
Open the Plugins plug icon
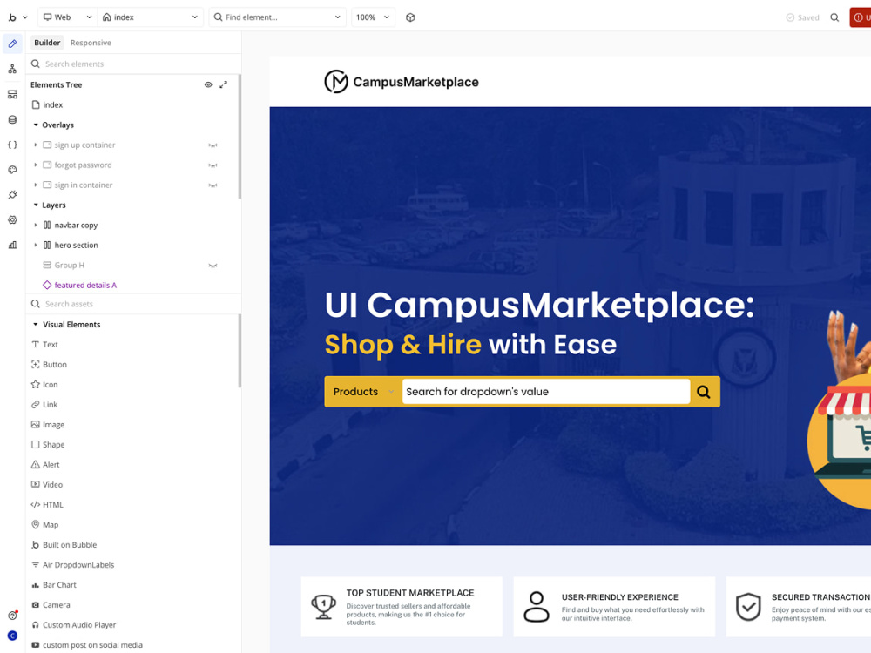click(x=12, y=194)
